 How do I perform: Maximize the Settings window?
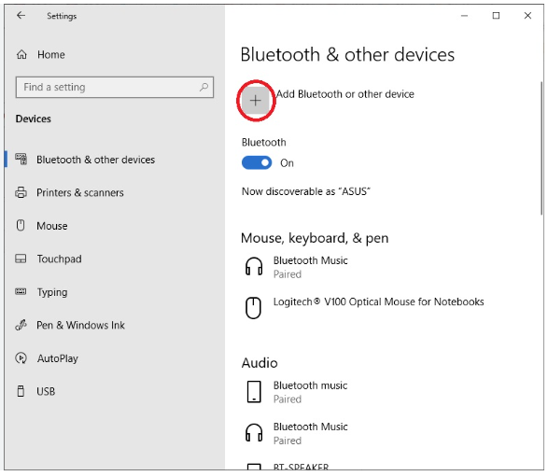tap(496, 16)
